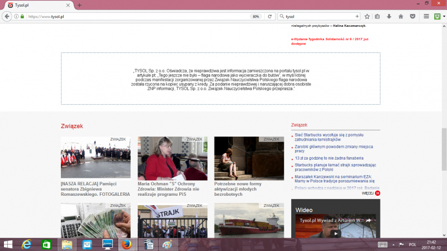
Task: Open 'Sieć Starbucks wycofuje się z pomysłu' link
Action: coord(329,137)
